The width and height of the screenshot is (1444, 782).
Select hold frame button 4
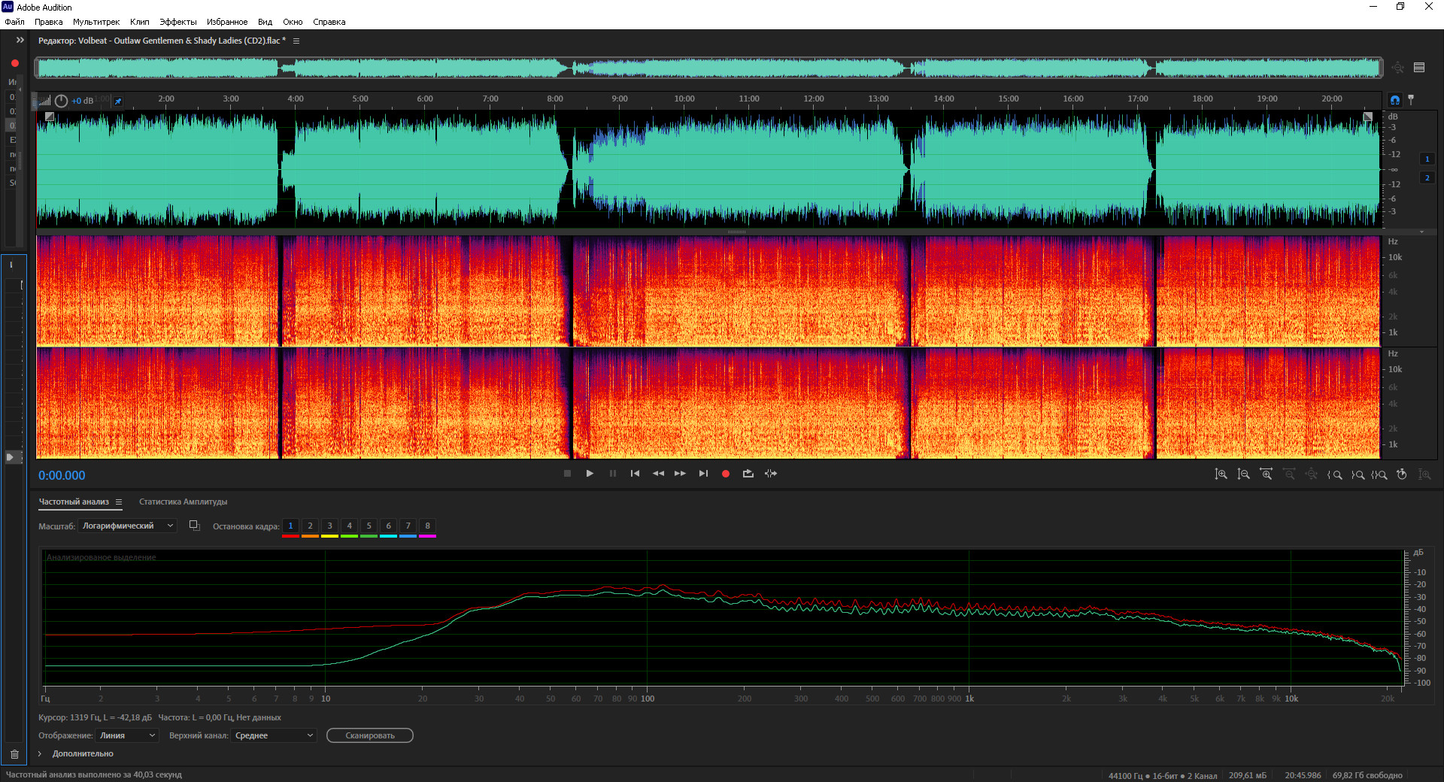(349, 526)
